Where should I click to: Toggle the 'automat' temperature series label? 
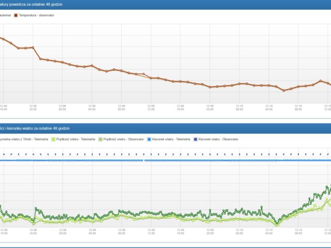[x=5, y=16]
